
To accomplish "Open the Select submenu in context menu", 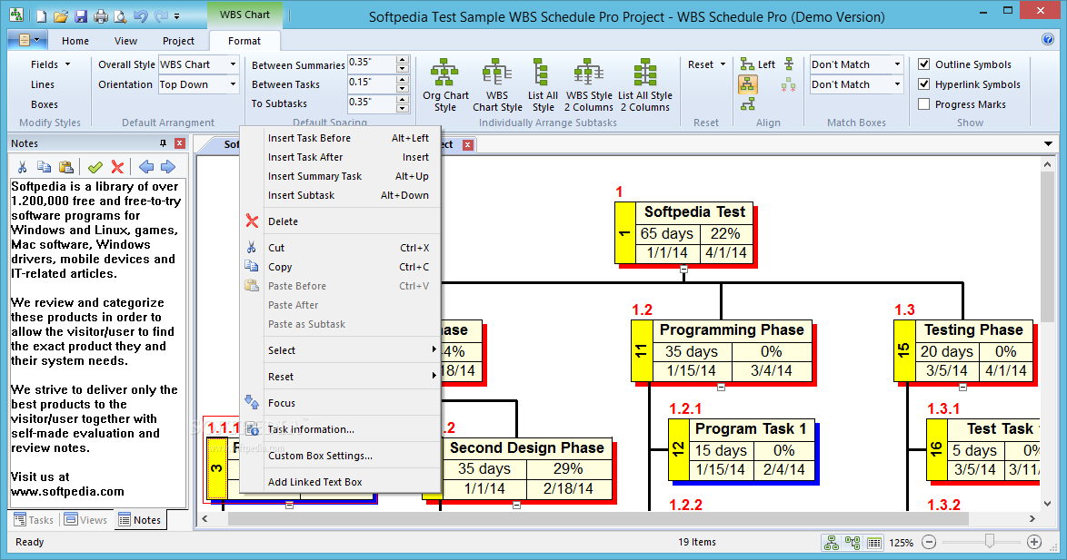I will pyautogui.click(x=340, y=350).
